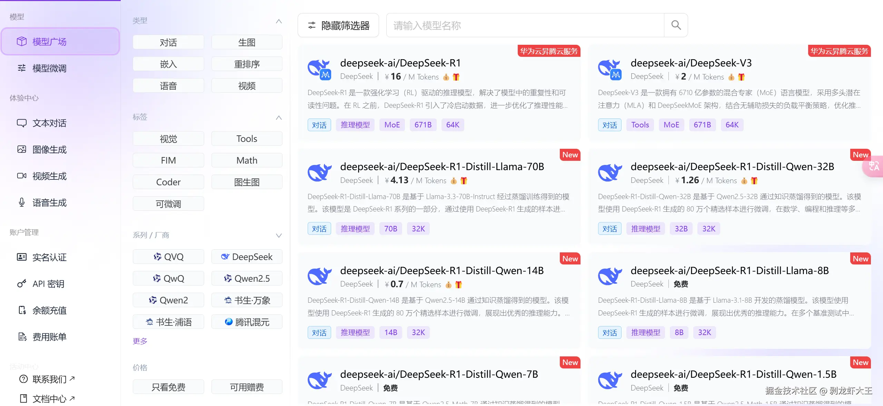Open 视频生成 in the sidebar
Image resolution: width=883 pixels, height=406 pixels.
[x=49, y=176]
